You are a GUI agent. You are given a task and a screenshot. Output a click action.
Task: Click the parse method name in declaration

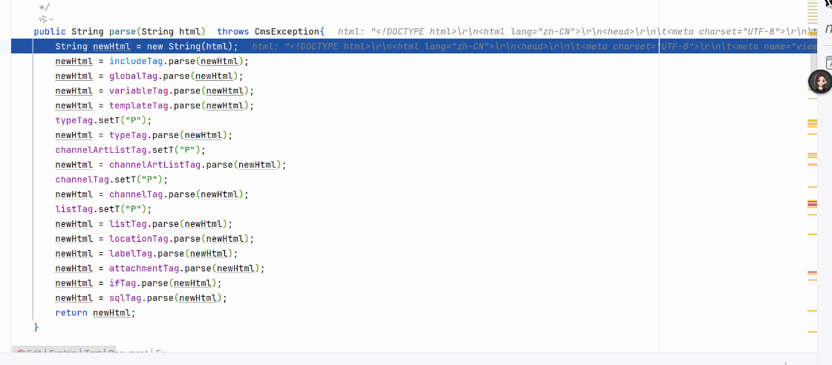click(123, 32)
